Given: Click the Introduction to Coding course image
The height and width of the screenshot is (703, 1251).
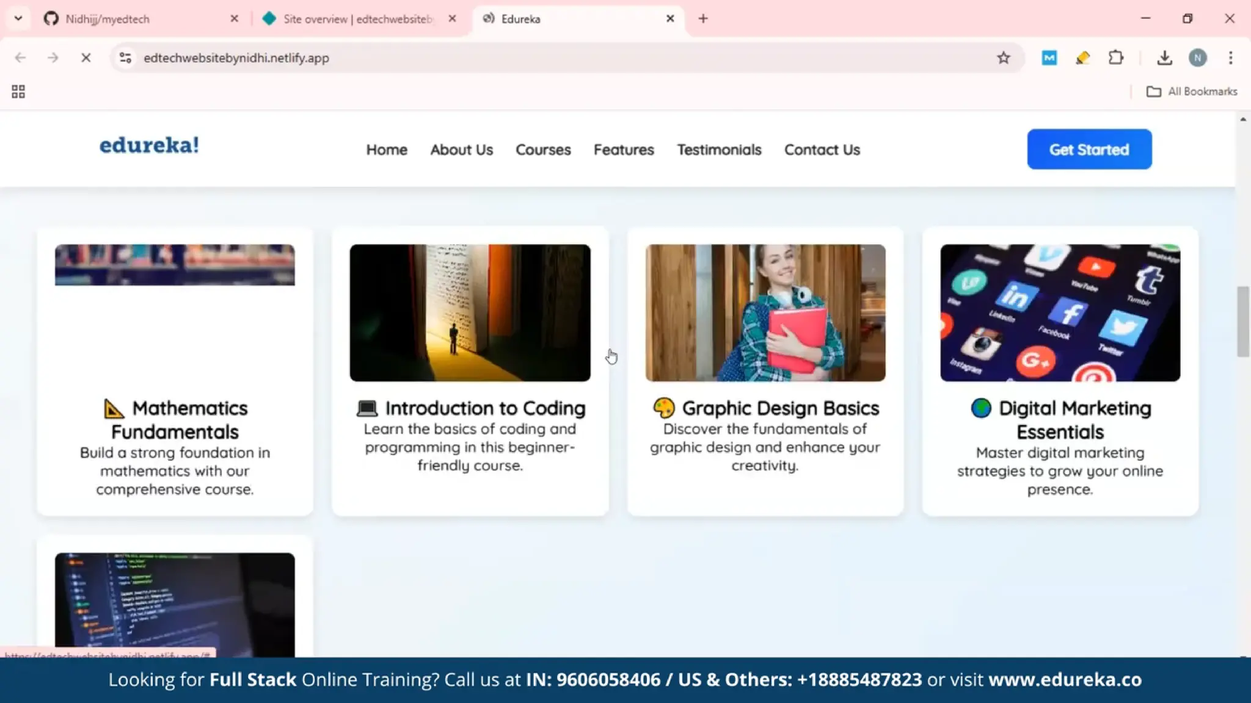Looking at the screenshot, I should coord(470,313).
